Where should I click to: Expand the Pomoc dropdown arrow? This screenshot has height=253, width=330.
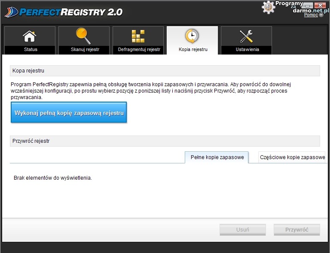coord(321,15)
